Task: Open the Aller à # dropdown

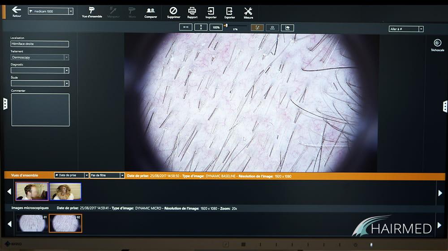Action: point(421,29)
